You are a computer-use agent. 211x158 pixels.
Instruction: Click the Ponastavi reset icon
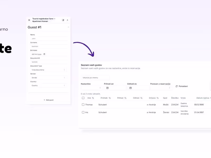tap(176, 86)
